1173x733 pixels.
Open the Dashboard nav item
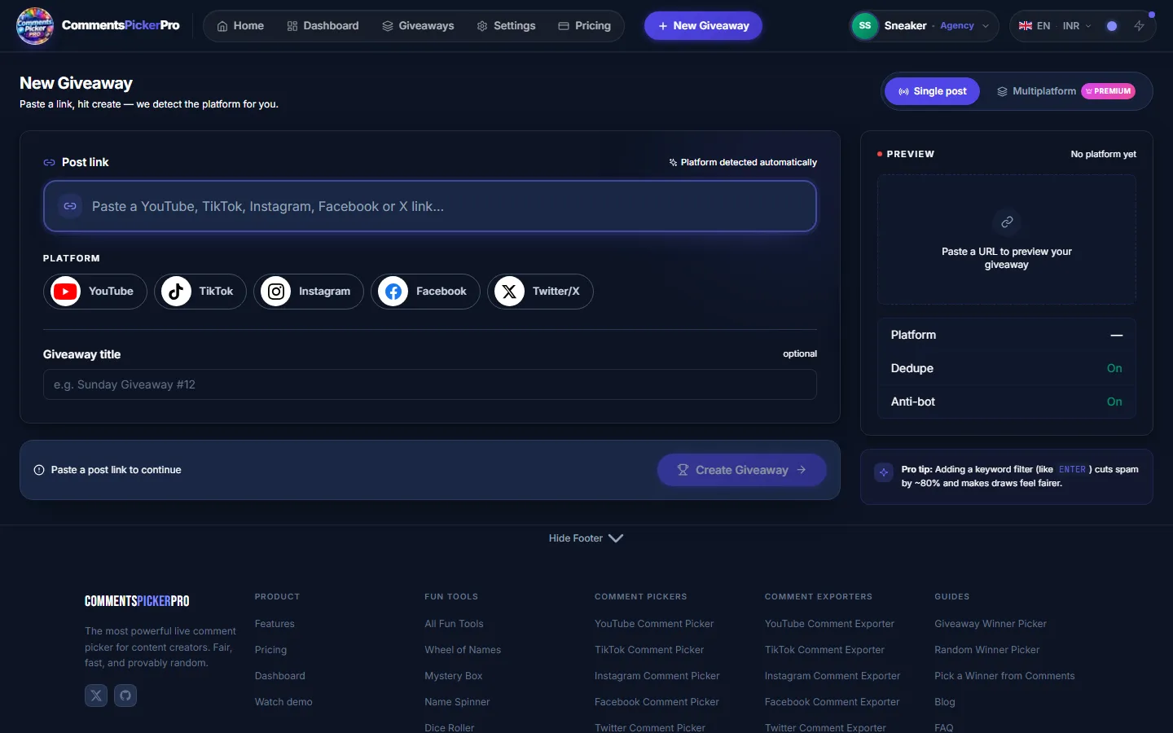[x=323, y=26]
